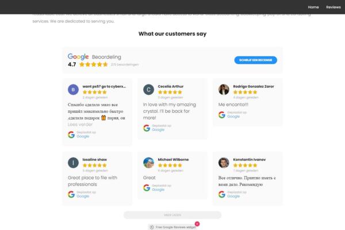Click Google link under Michael Wilborne's review

[x=158, y=188]
